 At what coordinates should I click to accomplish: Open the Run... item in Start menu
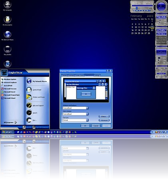pyautogui.click(x=31, y=120)
